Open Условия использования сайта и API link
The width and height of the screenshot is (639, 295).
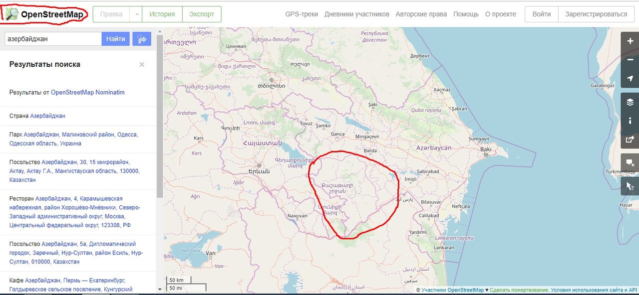coord(594,290)
